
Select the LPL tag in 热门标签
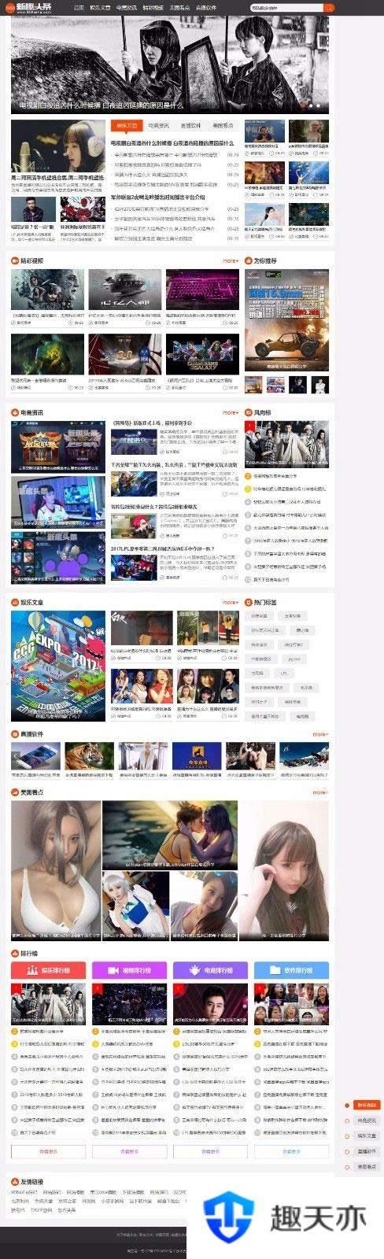283,674
